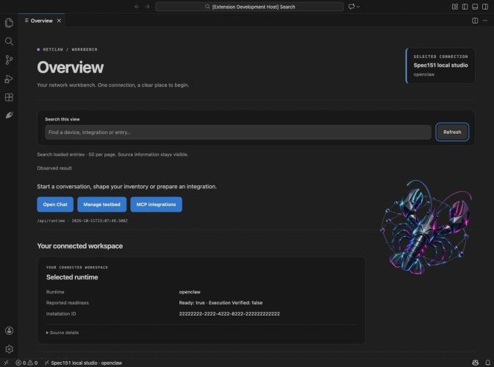494x367 pixels.
Task: Open the Run and Debug view
Action: 9,79
